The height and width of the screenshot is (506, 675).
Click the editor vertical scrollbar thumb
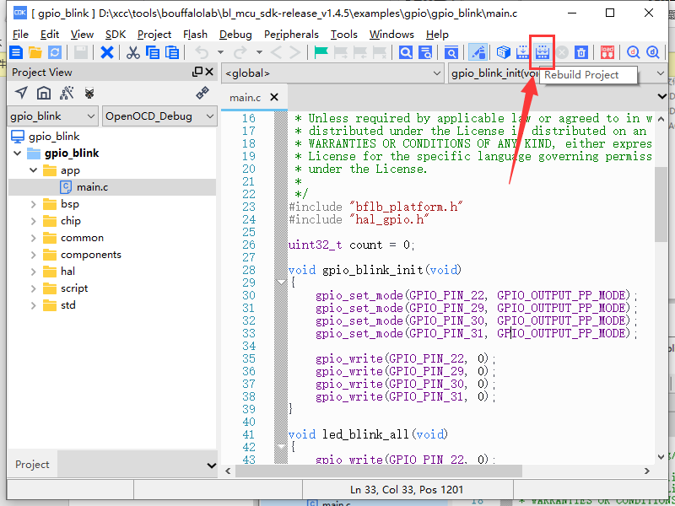661,205
